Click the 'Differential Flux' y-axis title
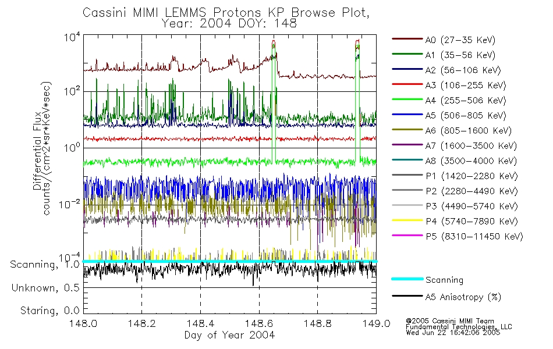The width and height of the screenshot is (553, 349). pyautogui.click(x=37, y=152)
